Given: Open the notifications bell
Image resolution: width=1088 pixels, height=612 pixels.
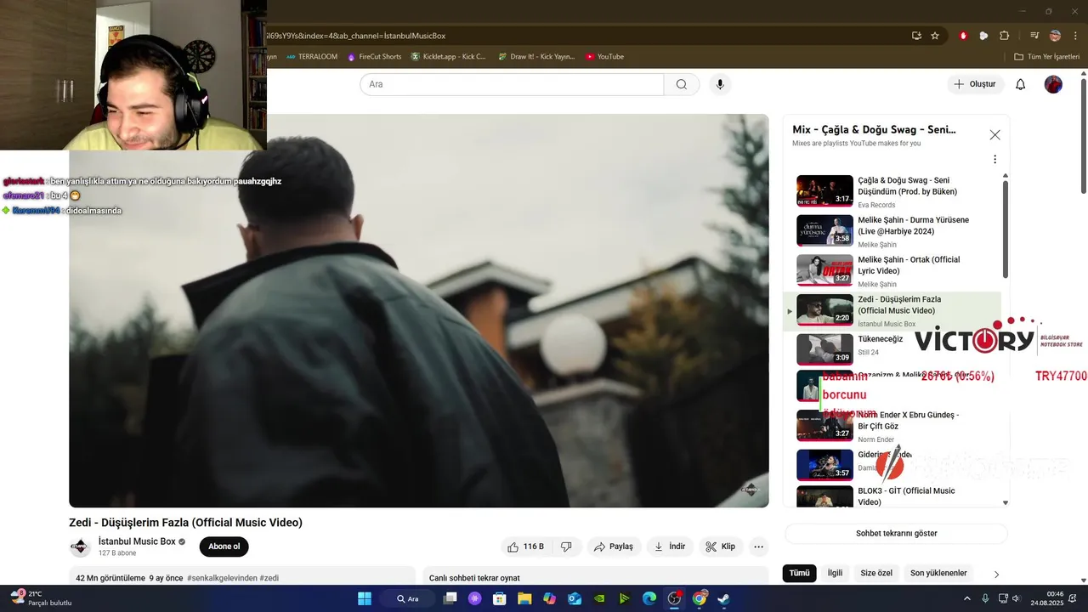Looking at the screenshot, I should coord(1021,84).
